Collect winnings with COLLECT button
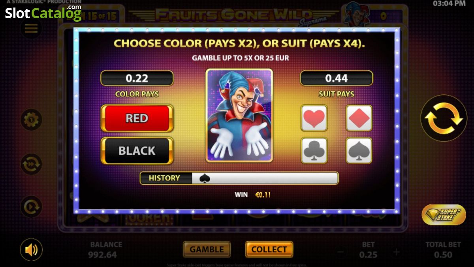 (x=269, y=250)
